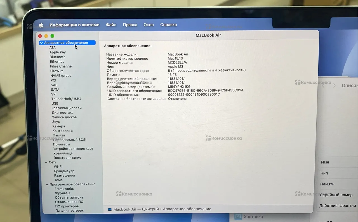The height and width of the screenshot is (222, 358).
Task: Open the Apple menu
Action: pyautogui.click(x=41, y=25)
